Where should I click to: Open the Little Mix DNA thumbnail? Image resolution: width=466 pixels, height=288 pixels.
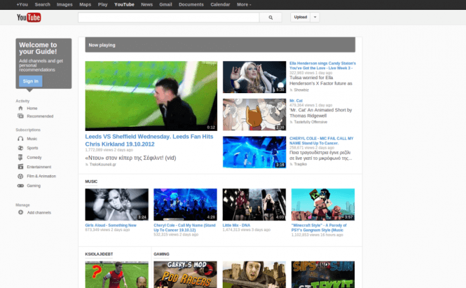[x=254, y=205]
